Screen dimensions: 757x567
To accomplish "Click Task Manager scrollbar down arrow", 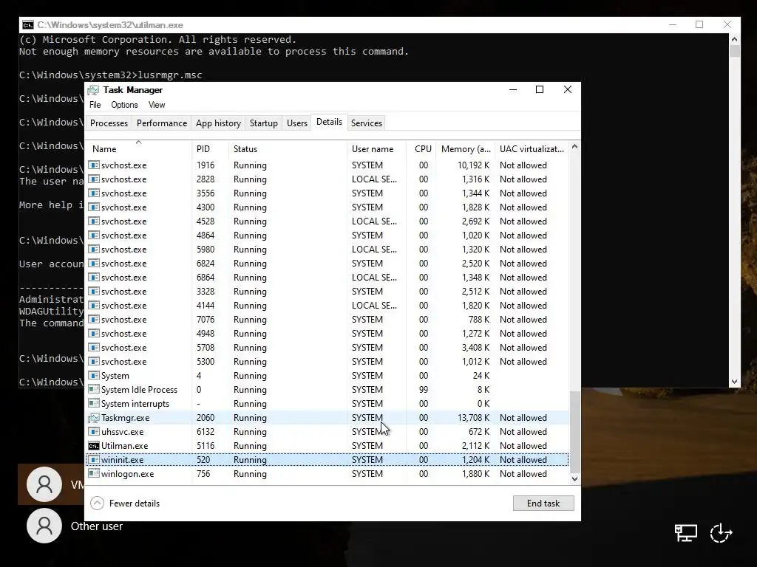I will [x=574, y=478].
